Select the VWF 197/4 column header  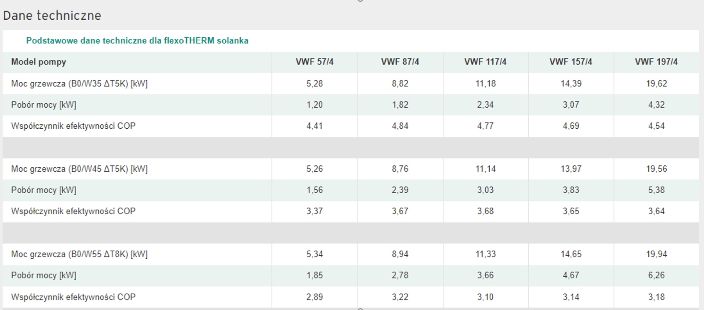point(656,62)
